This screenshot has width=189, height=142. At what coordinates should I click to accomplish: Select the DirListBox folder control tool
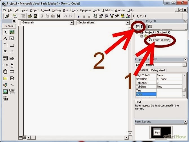pyautogui.click(x=5, y=78)
